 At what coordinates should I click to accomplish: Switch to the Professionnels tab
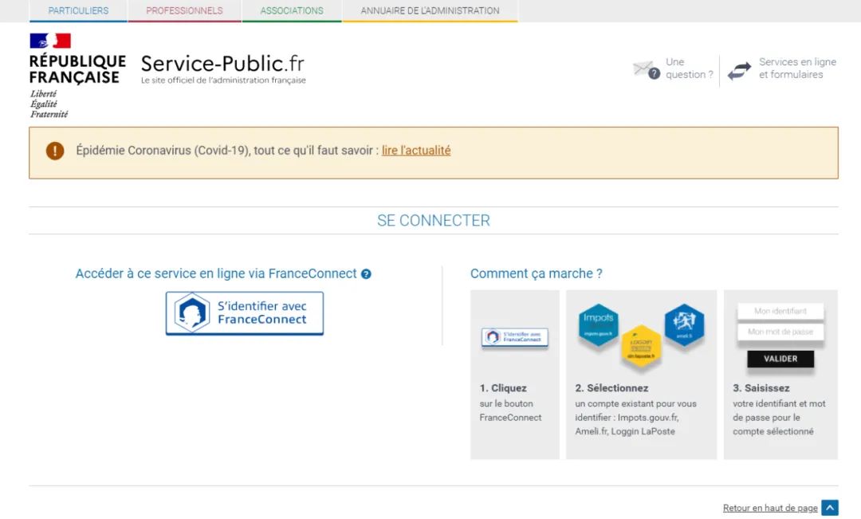(x=184, y=11)
